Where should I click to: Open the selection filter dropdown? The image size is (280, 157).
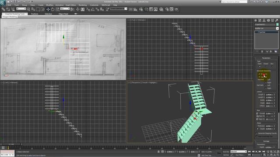pos(21,9)
